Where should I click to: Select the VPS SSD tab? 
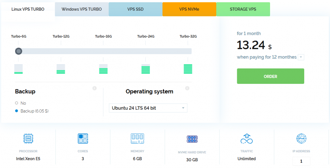[136, 9]
